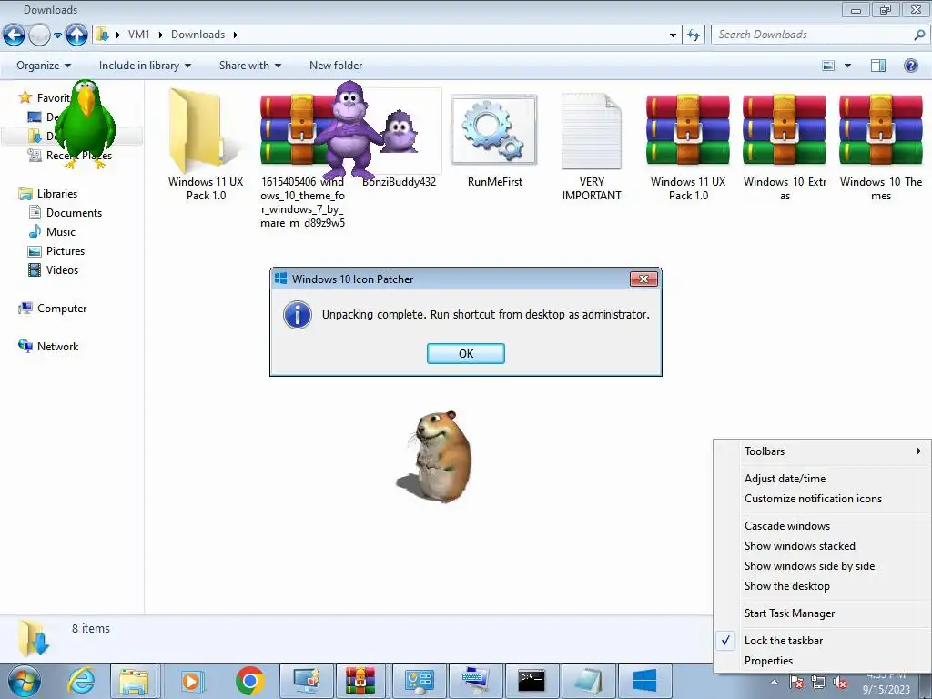Launch Internet Explorer from the taskbar
The image size is (932, 699).
80,681
